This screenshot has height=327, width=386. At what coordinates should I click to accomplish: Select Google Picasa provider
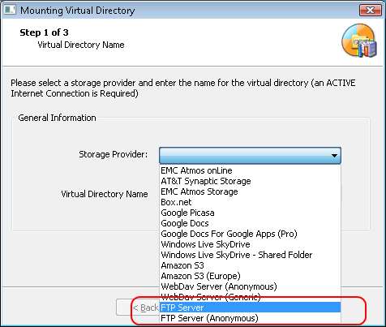[250, 213]
